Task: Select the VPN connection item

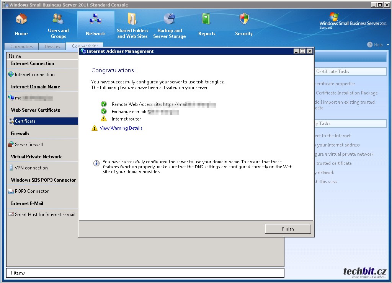Action: (31, 168)
